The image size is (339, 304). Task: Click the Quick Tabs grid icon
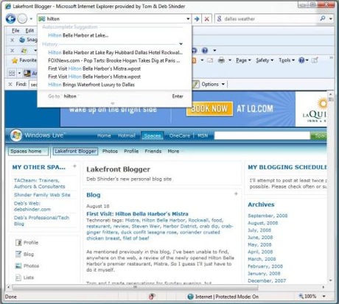12,73
